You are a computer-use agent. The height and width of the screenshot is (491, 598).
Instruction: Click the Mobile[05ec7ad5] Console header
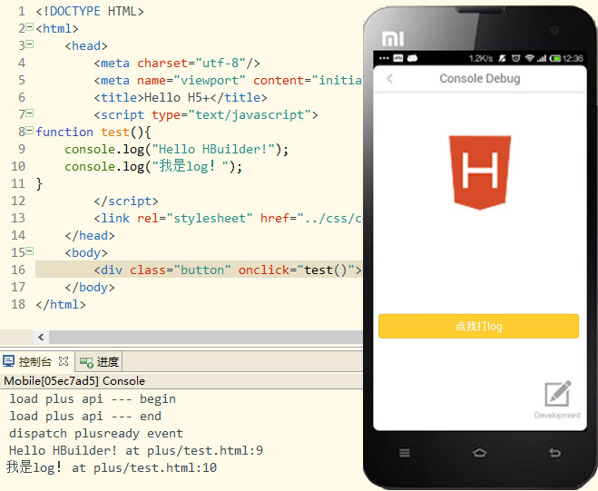[x=74, y=381]
